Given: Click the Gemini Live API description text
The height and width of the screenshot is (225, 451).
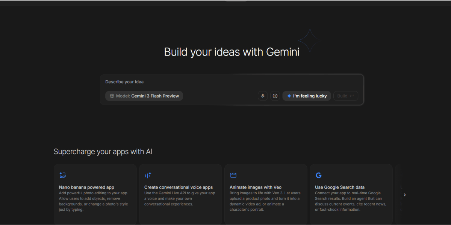Looking at the screenshot, I should click(x=180, y=198).
